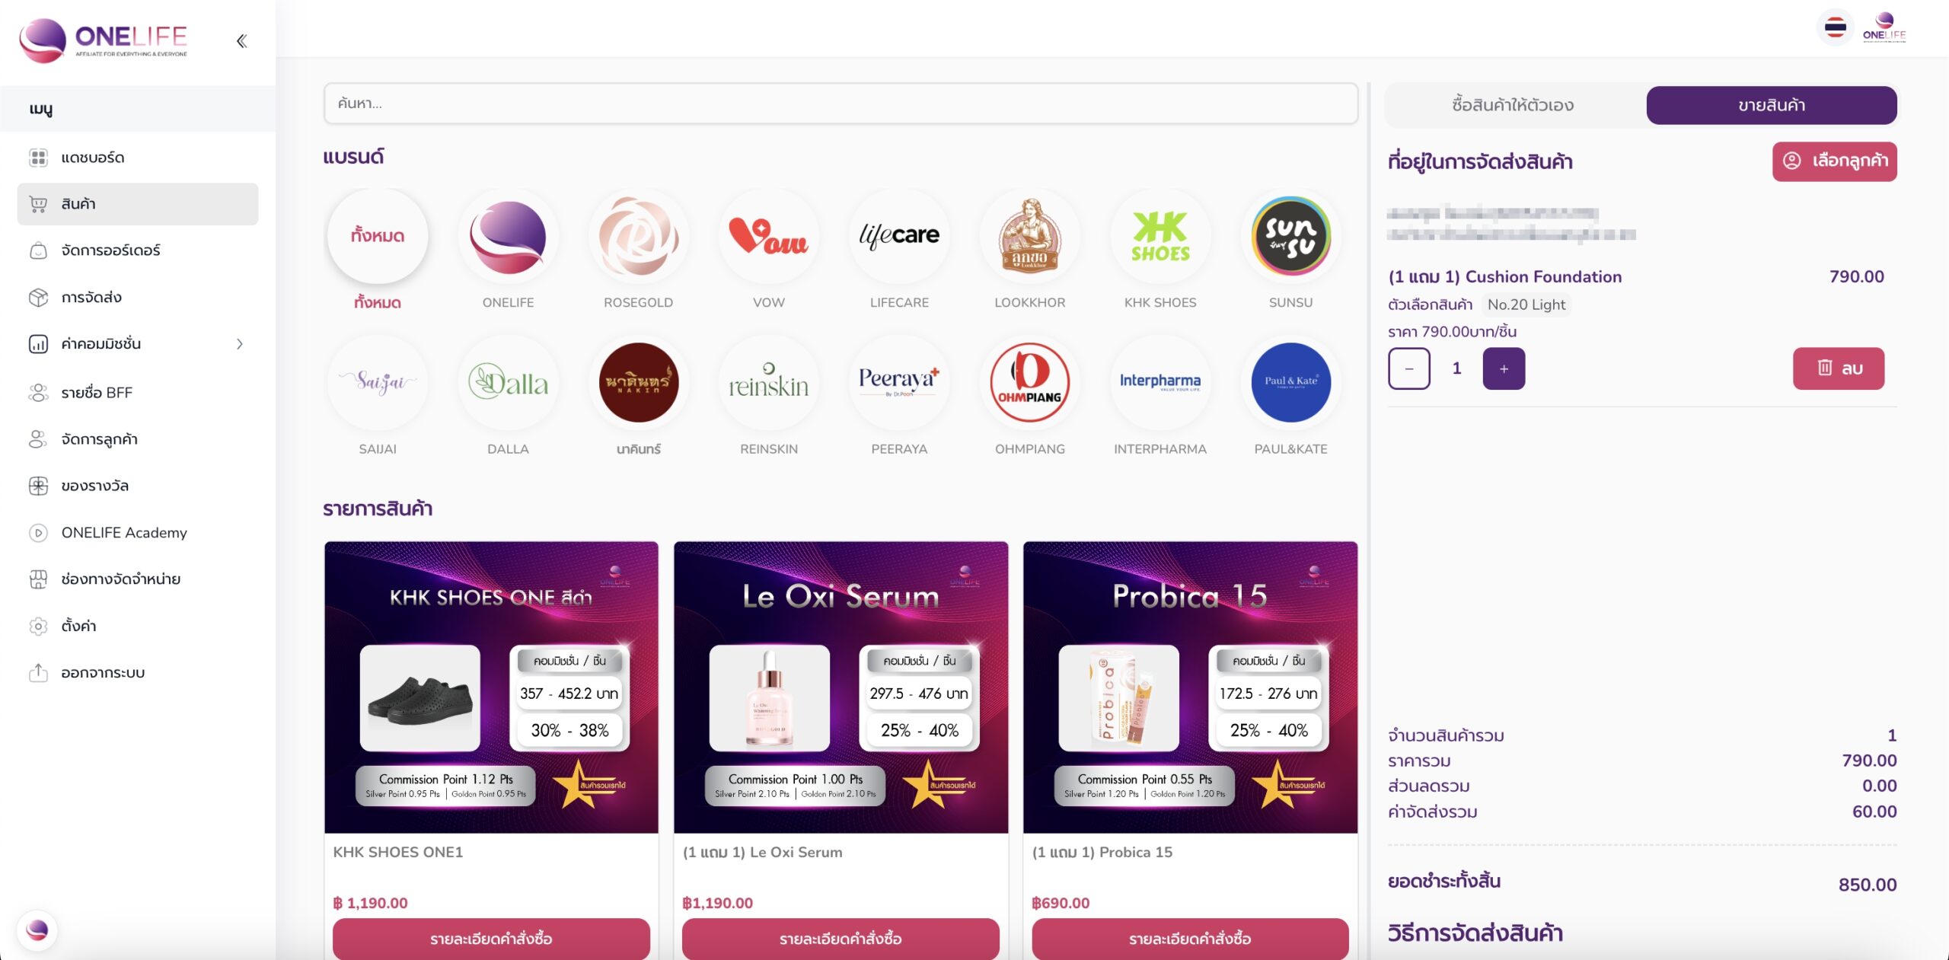Remove the item with ลบ button
The width and height of the screenshot is (1949, 960).
[1838, 368]
